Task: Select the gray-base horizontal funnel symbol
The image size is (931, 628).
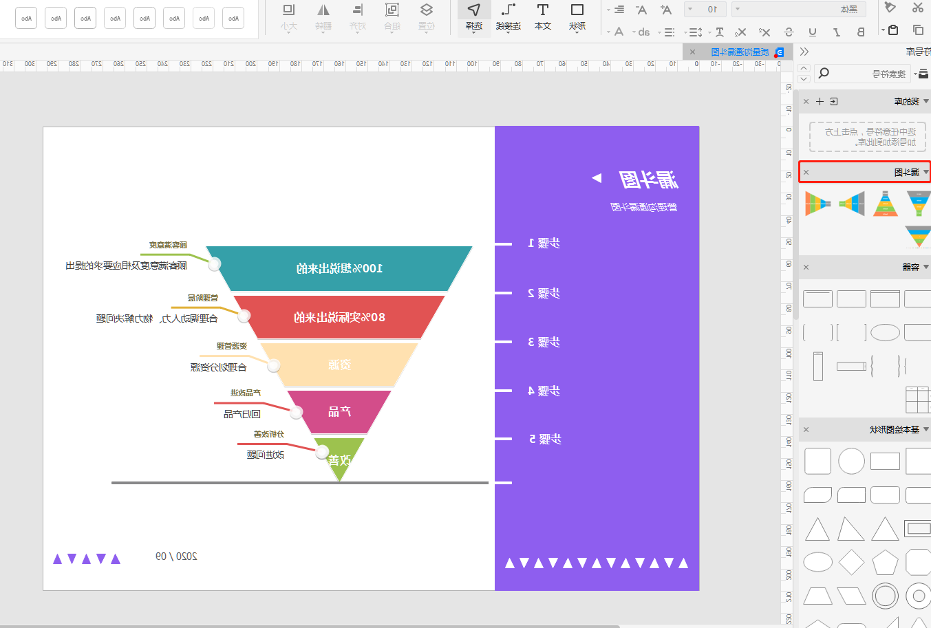Action: coord(851,204)
